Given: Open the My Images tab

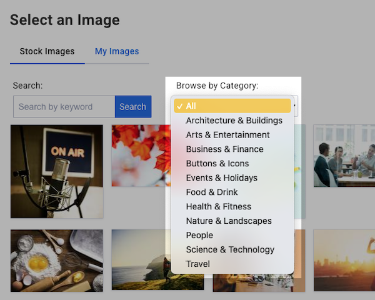Looking at the screenshot, I should point(117,51).
